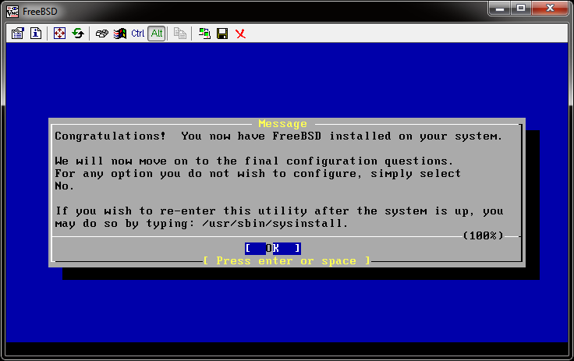574x361 pixels.
Task: Click the VNC logo icon in the title bar
Action: pos(12,12)
